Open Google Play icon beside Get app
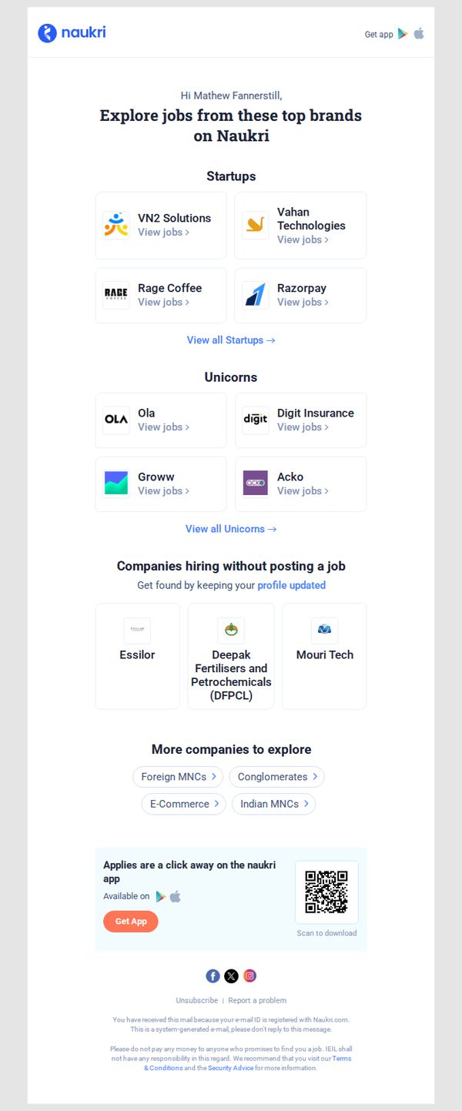 click(x=403, y=34)
